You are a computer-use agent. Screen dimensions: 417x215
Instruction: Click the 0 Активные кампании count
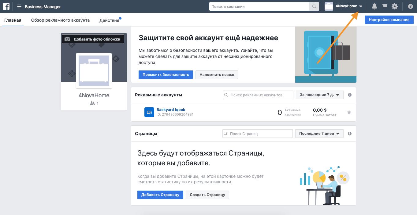point(280,113)
